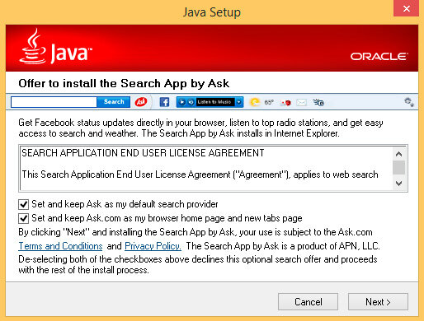424x321 pixels.
Task: Click the email notifier icon after the envelope
Action: point(318,102)
